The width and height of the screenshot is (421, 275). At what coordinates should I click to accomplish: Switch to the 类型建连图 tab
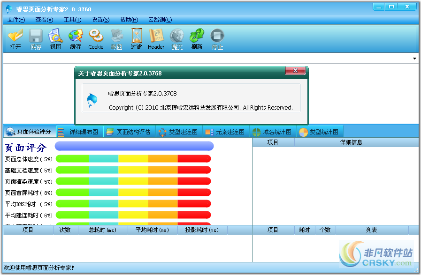[179, 132]
